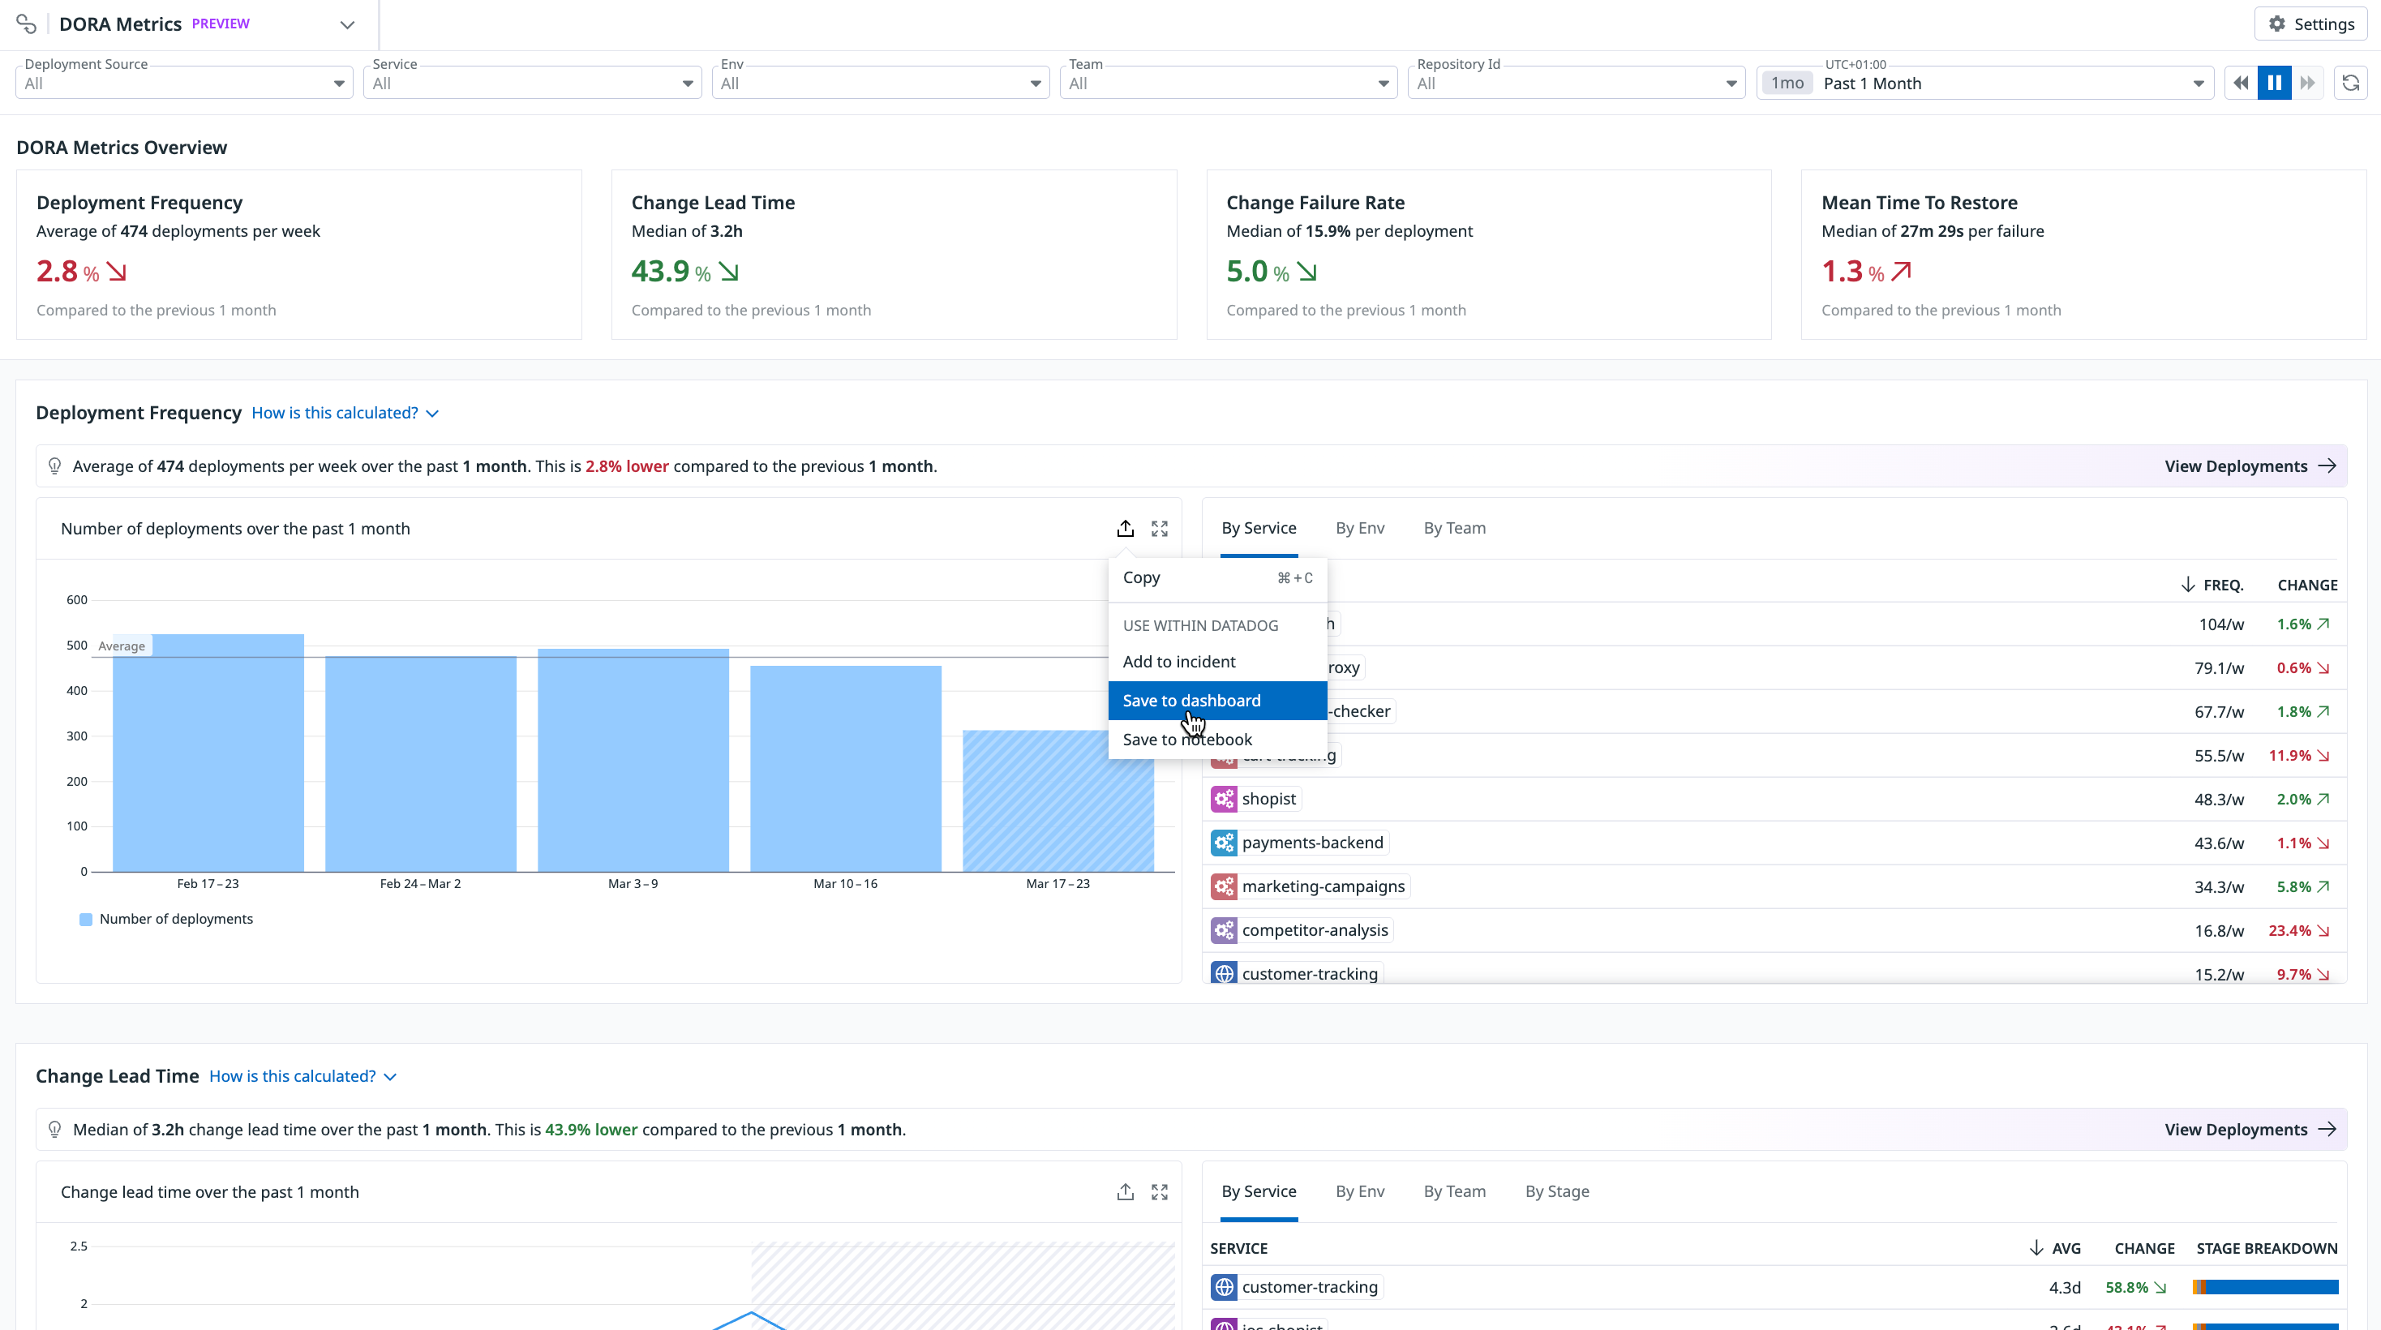Switch to By Env tab in Change Lead Time
Viewport: 2381px width, 1330px height.
(1360, 1191)
